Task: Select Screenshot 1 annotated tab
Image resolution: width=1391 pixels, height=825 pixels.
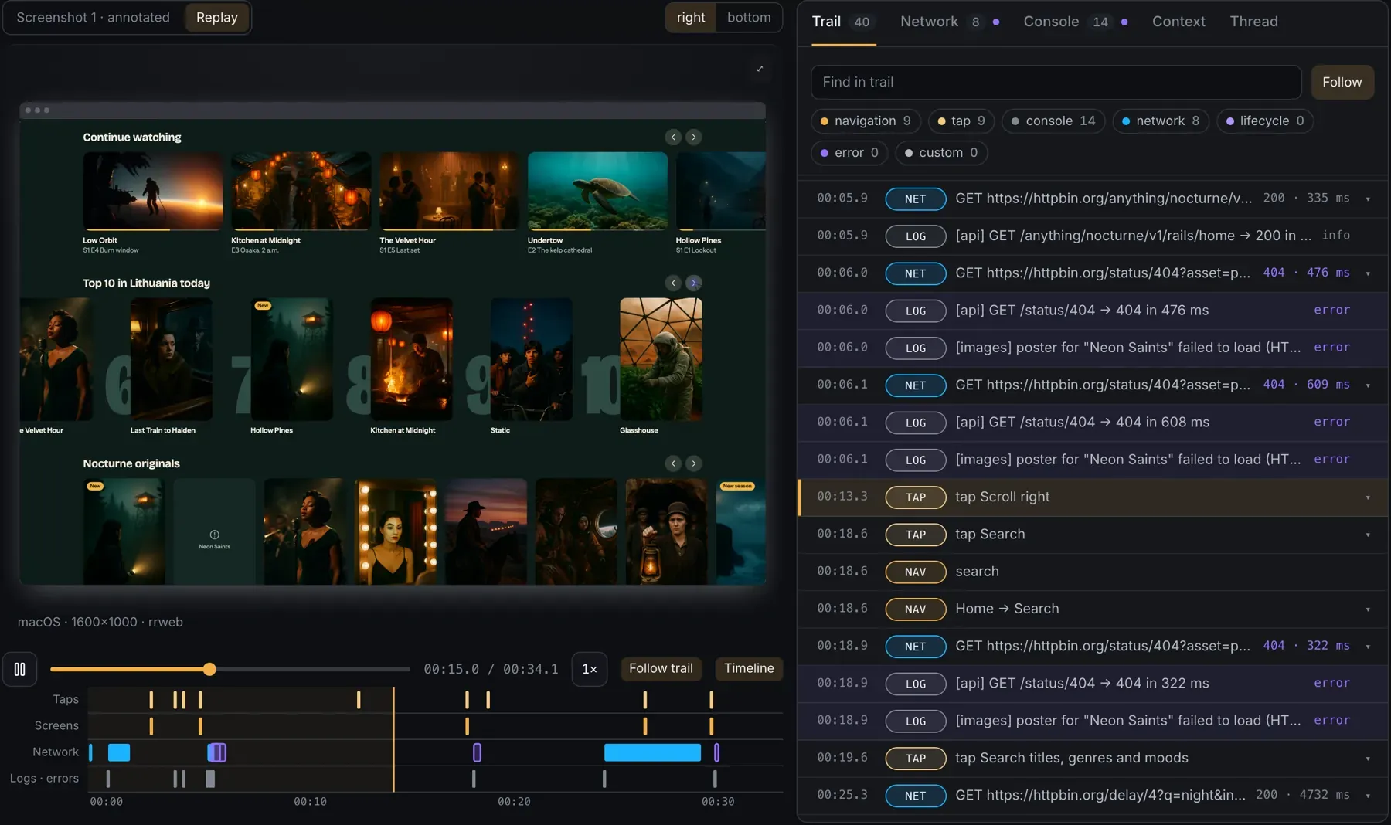Action: click(x=93, y=18)
